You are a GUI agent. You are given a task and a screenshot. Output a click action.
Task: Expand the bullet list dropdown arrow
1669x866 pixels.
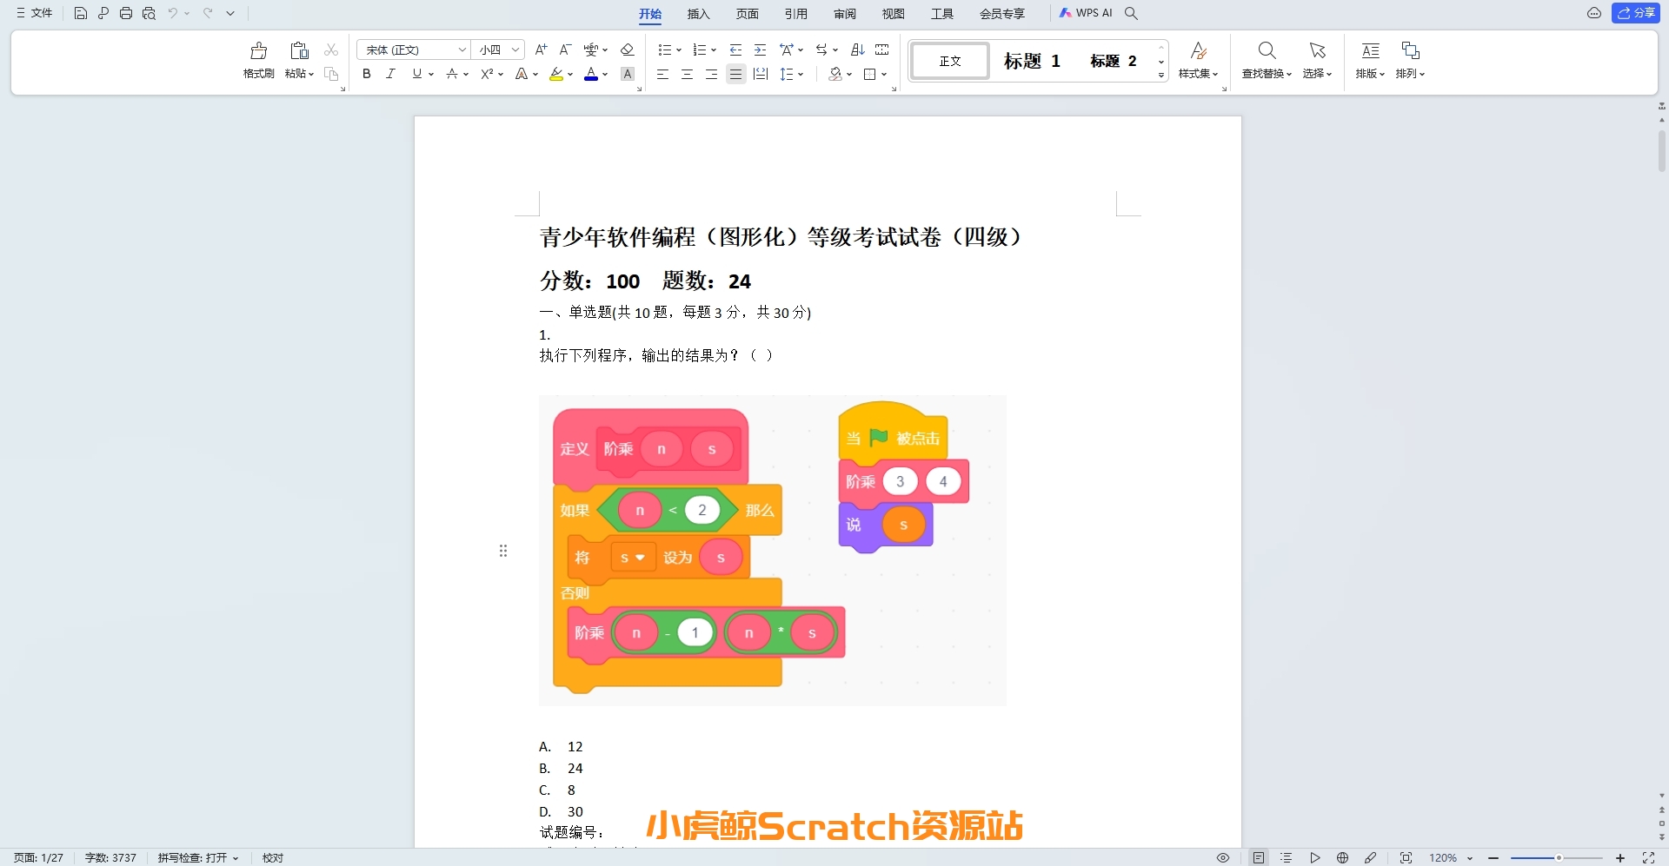(679, 50)
